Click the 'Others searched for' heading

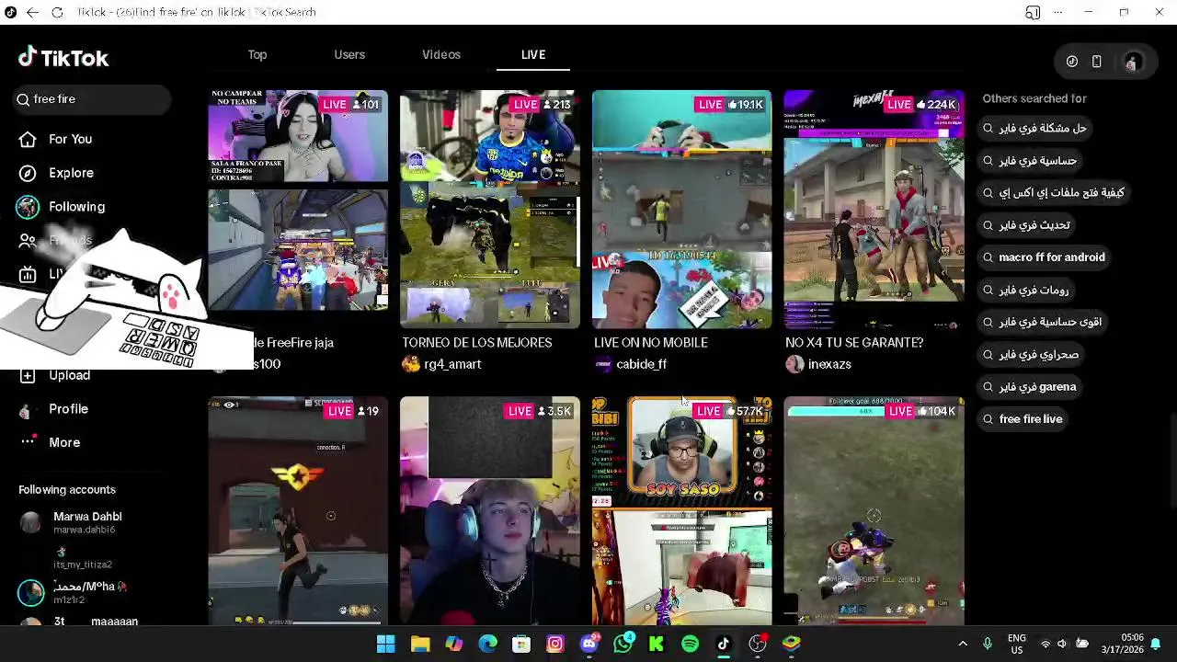(x=1034, y=98)
